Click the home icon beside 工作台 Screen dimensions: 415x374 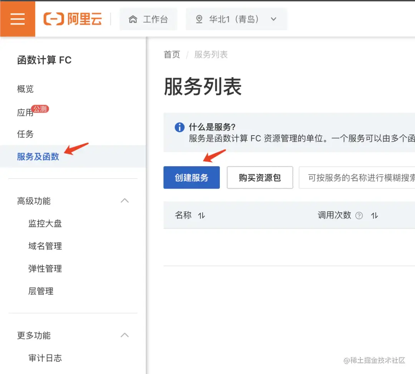[x=133, y=19]
